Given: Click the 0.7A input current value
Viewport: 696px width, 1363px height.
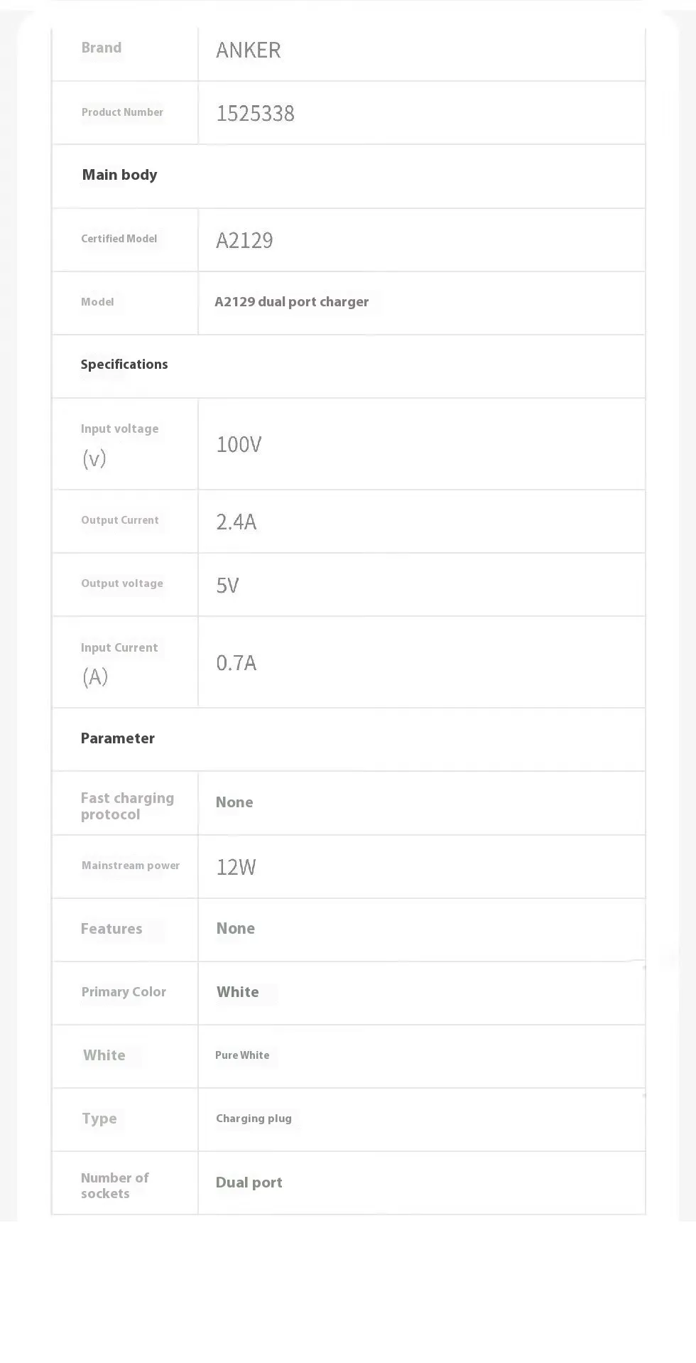Looking at the screenshot, I should (x=236, y=663).
